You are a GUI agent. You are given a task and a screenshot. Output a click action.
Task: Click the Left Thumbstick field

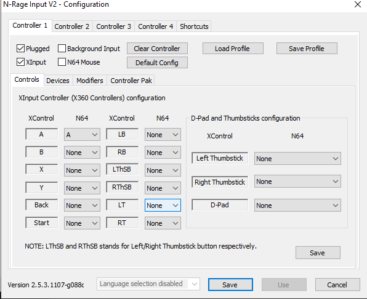point(220,158)
